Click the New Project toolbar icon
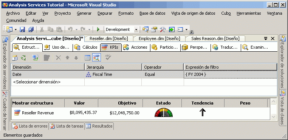Screen dimensions: 288x140 tap(9, 29)
